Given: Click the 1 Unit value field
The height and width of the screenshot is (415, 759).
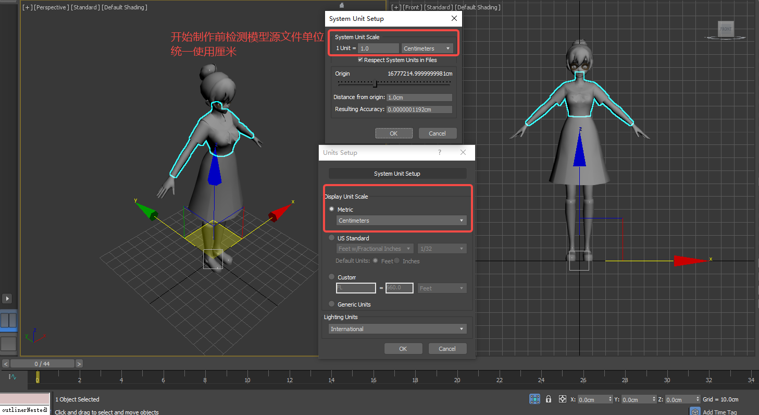Looking at the screenshot, I should pos(378,48).
